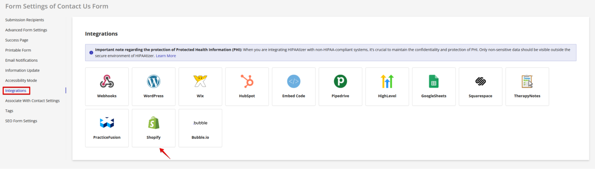Select Integrations in the sidebar
The width and height of the screenshot is (595, 169).
point(16,91)
